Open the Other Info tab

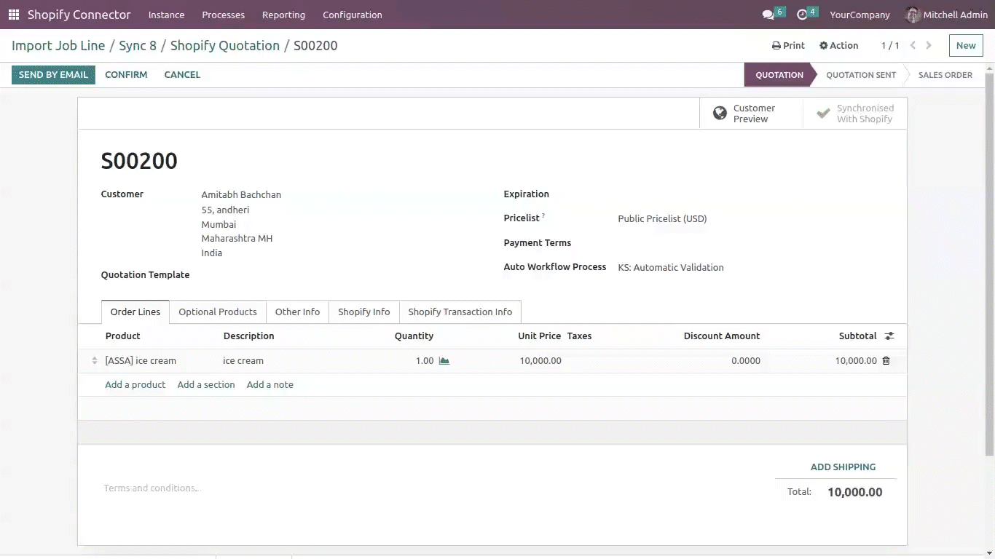click(297, 312)
